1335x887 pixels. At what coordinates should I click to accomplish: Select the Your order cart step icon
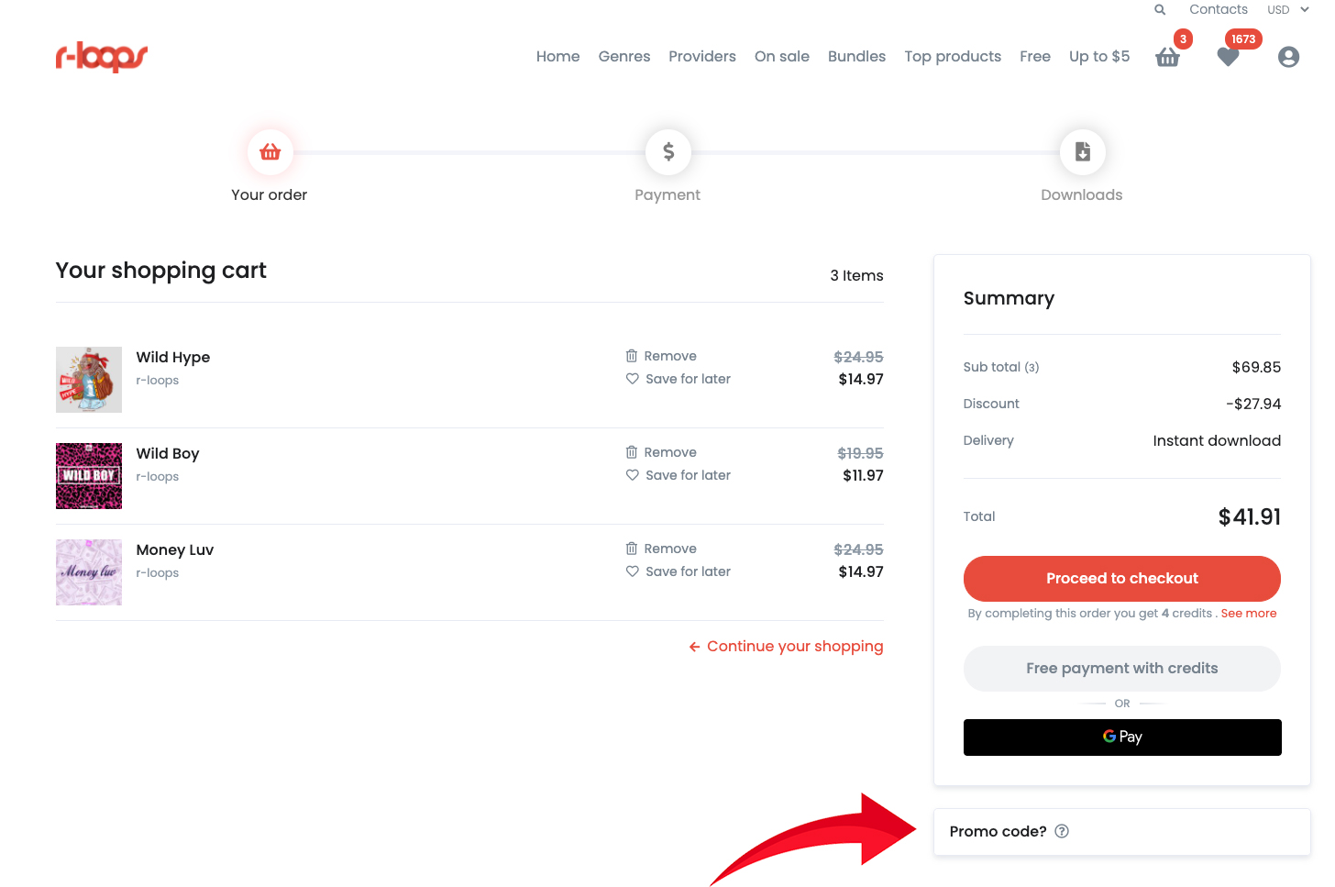click(269, 151)
